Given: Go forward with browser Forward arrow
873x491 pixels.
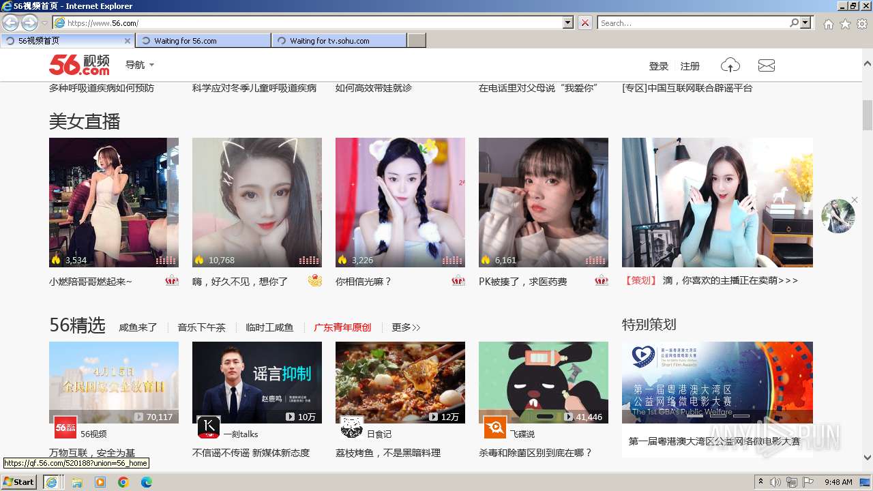Looking at the screenshot, I should pyautogui.click(x=29, y=23).
